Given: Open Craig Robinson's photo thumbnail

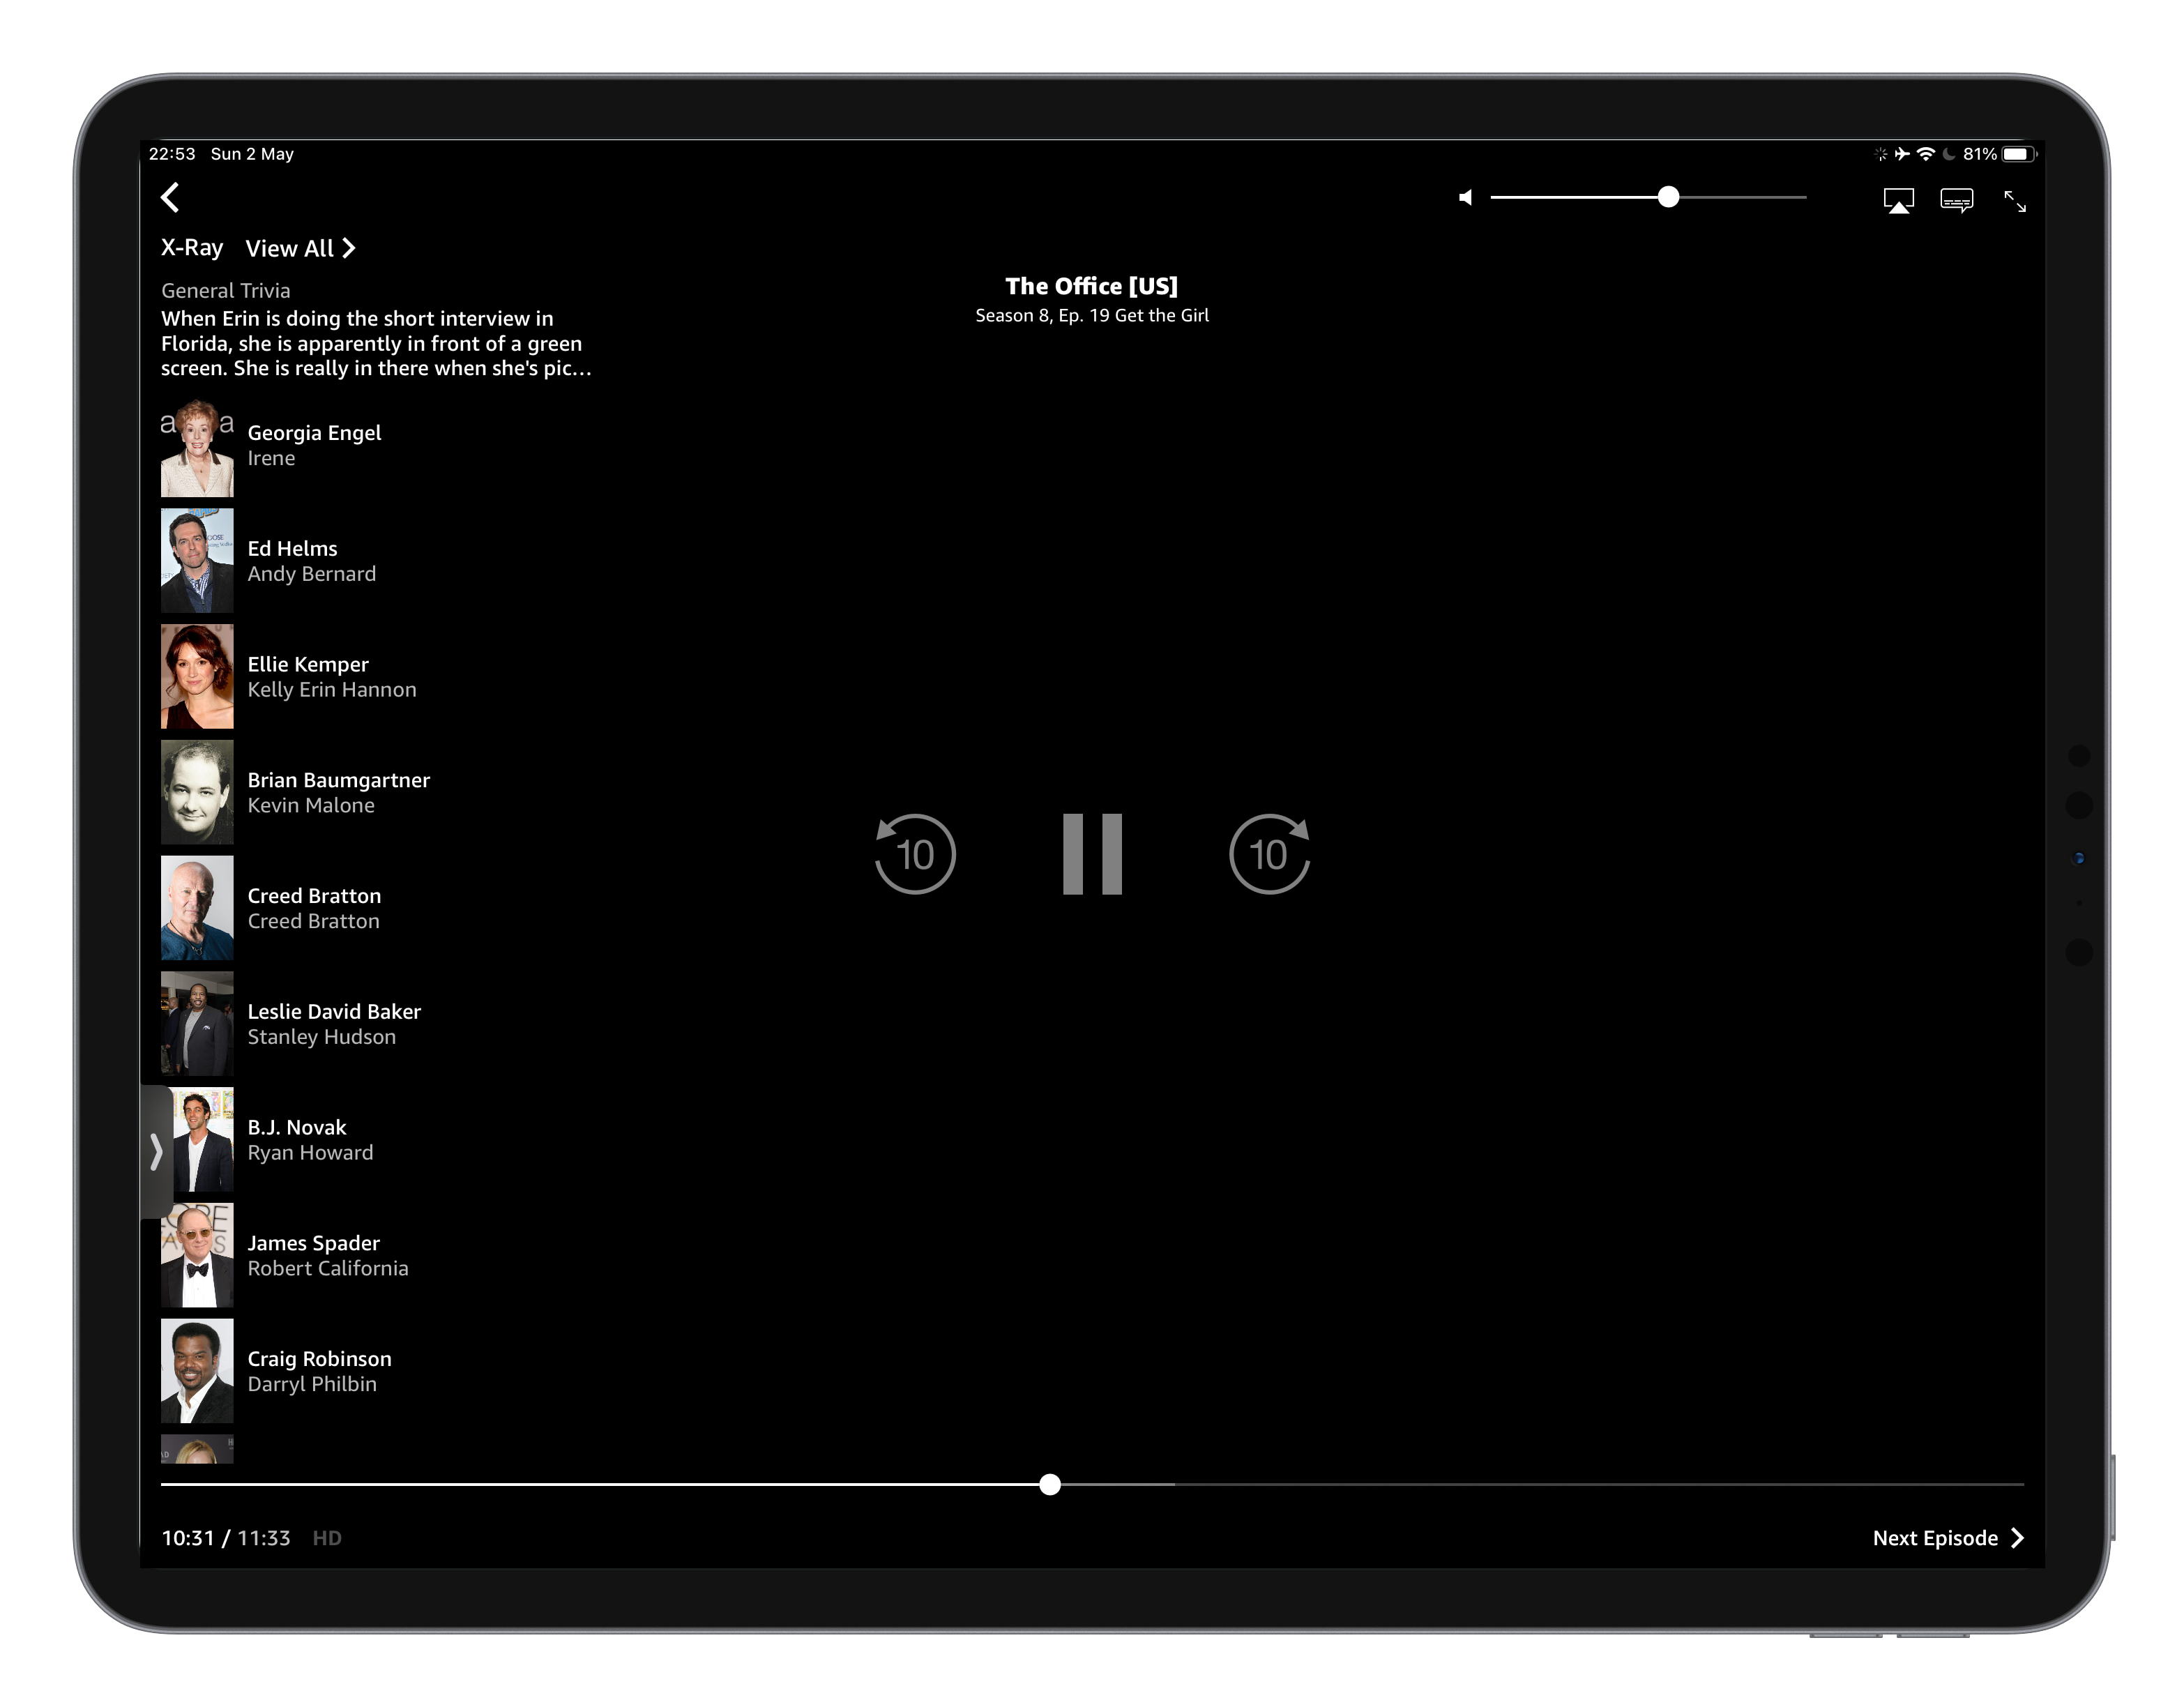Looking at the screenshot, I should pos(197,1371).
